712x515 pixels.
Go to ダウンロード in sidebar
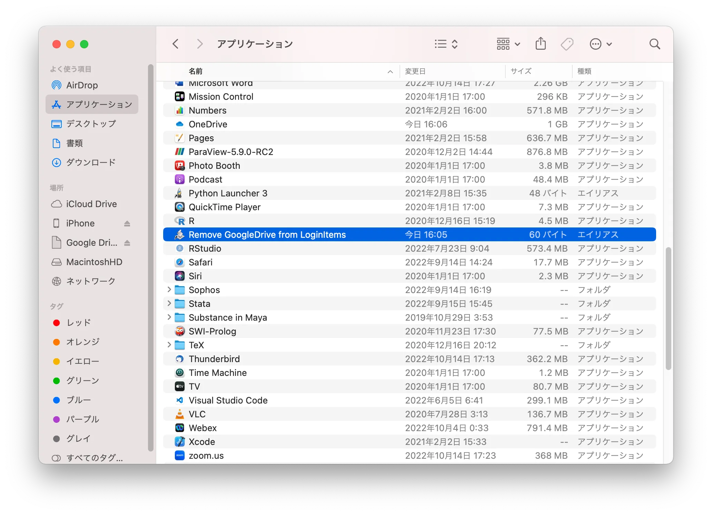tap(90, 163)
